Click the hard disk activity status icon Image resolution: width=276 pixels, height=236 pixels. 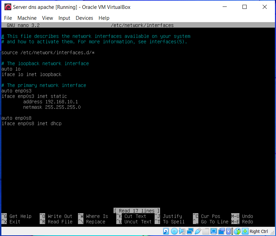166,231
